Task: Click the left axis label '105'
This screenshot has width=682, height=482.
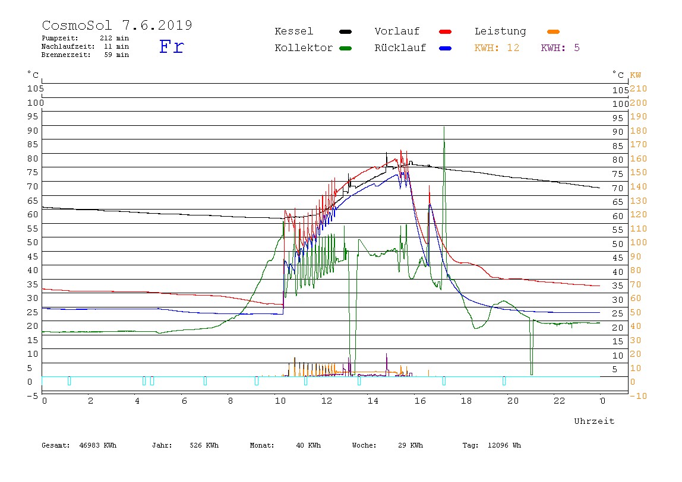Action: pos(35,88)
